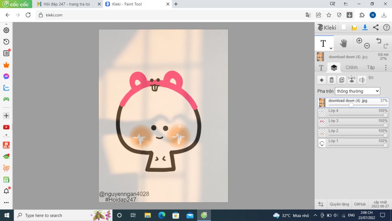
Task: Switch to Hỏi đáp 247 browser tab
Action: tap(67, 4)
